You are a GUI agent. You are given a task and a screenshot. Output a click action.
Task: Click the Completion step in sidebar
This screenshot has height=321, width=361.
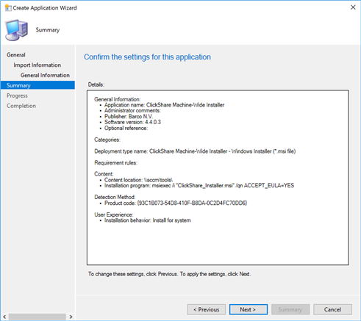(x=21, y=106)
